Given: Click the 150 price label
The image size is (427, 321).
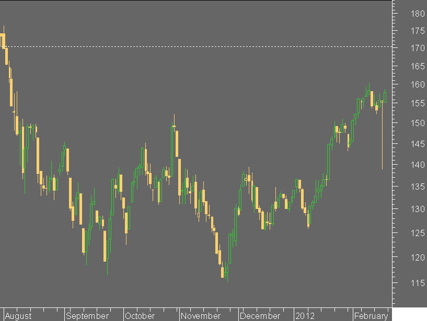Looking at the screenshot, I should click(x=418, y=123).
